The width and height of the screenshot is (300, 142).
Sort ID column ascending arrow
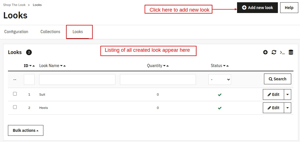point(34,66)
